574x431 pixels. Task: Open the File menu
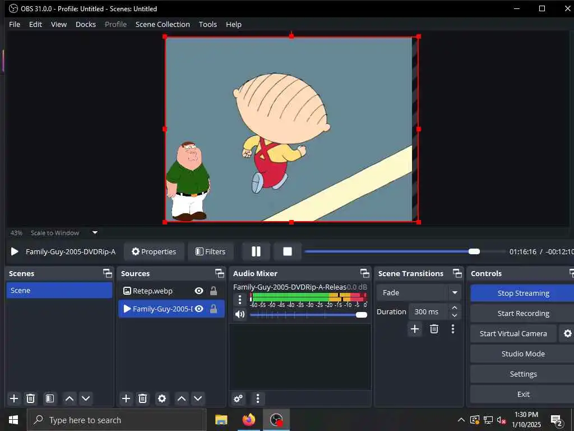(x=15, y=24)
